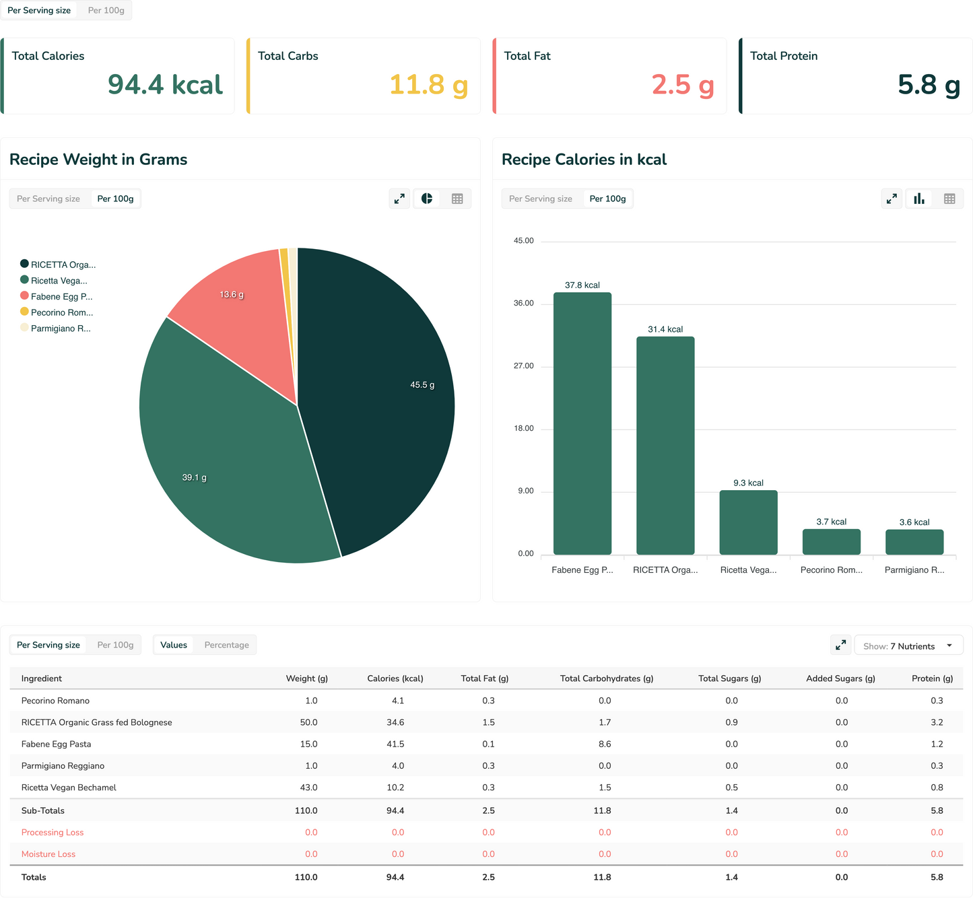This screenshot has height=898, width=973.
Task: Click Pecorino Rom... x-axis label
Action: (x=832, y=570)
